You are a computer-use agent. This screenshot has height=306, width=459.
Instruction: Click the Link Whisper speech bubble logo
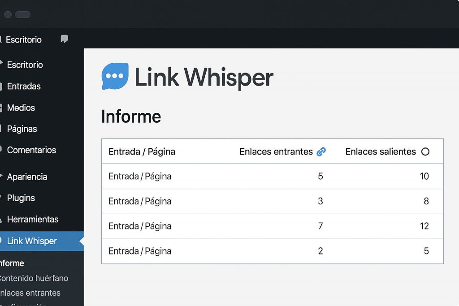click(x=115, y=76)
